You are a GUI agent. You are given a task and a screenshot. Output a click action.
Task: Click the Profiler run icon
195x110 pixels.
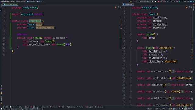pyautogui.click(x=163, y=2)
